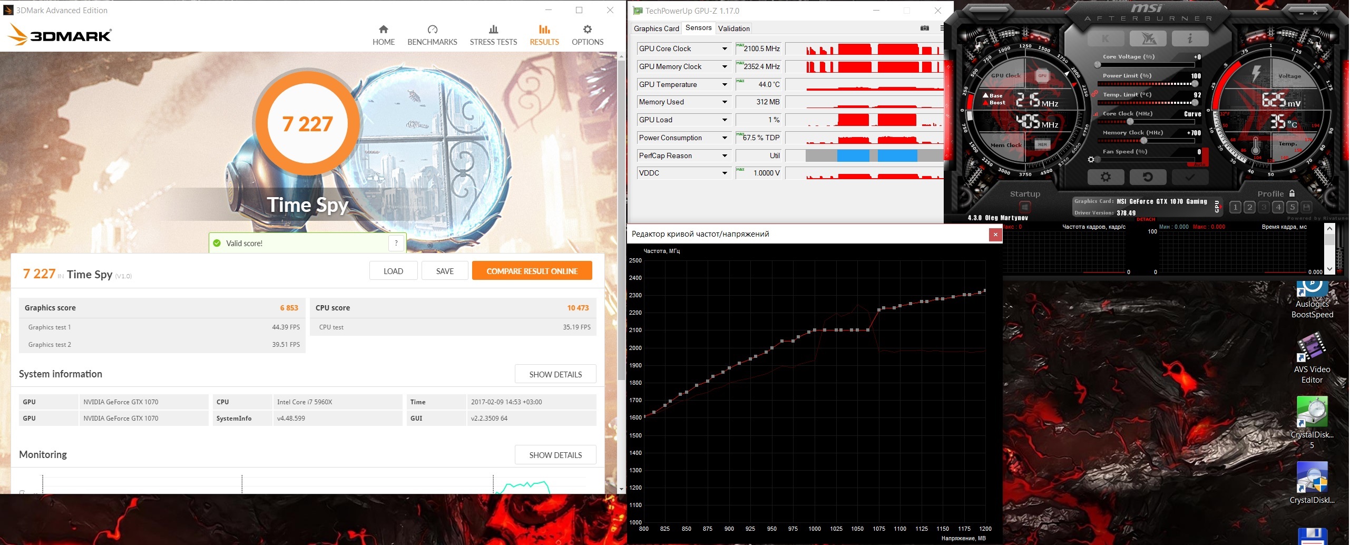This screenshot has width=1350, height=545.
Task: Open GPU-Z hamburger menu
Action: (942, 28)
